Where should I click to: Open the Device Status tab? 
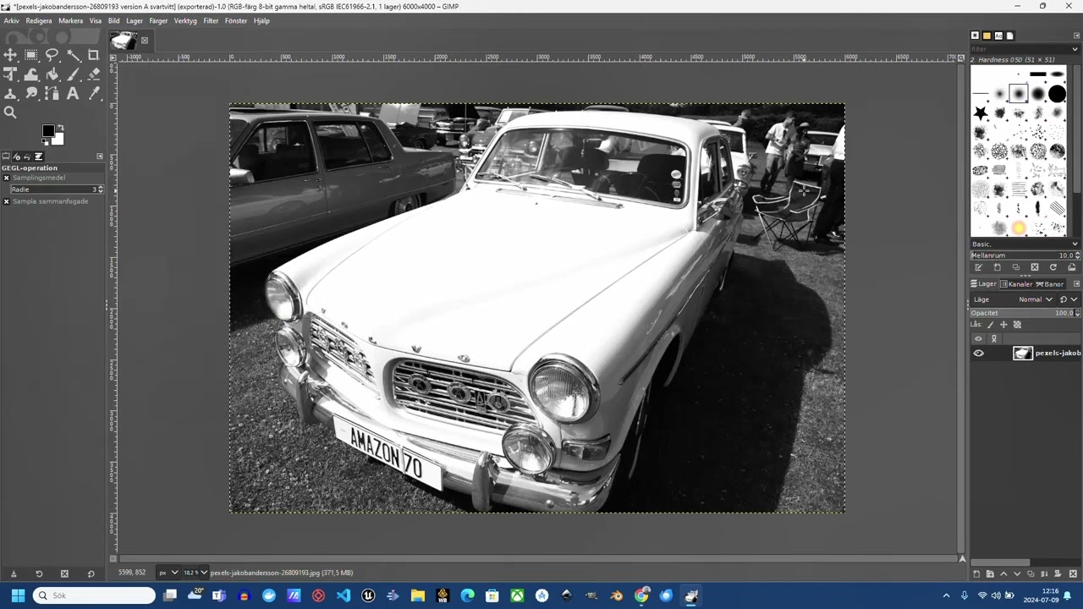[x=17, y=156]
